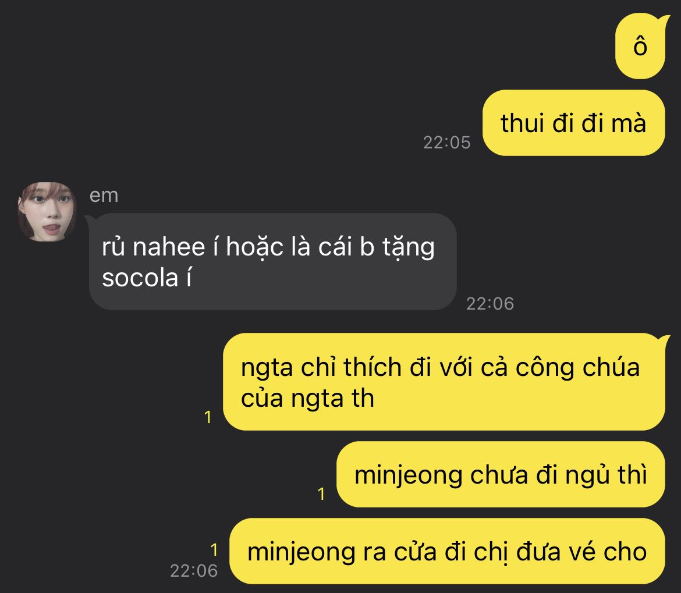Tap the word "socola" in em's message

click(x=140, y=278)
